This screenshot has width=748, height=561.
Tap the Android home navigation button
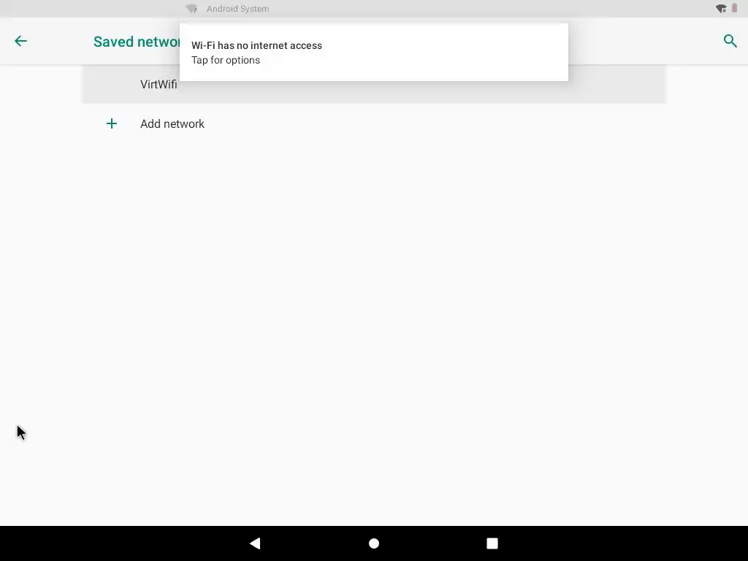coord(374,543)
